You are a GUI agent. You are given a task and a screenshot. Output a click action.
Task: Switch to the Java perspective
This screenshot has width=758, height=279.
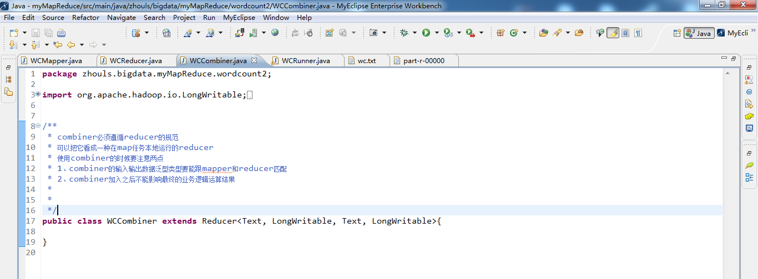[699, 33]
